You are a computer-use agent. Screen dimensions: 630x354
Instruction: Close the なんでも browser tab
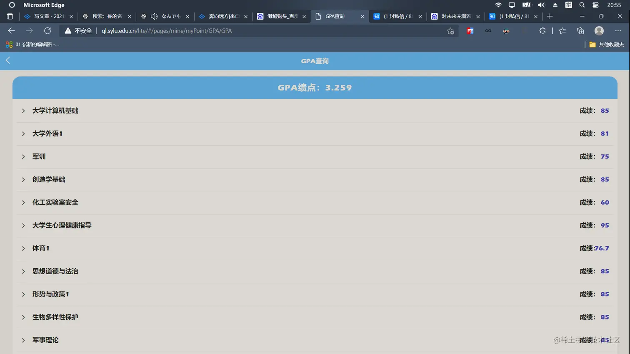click(x=187, y=16)
